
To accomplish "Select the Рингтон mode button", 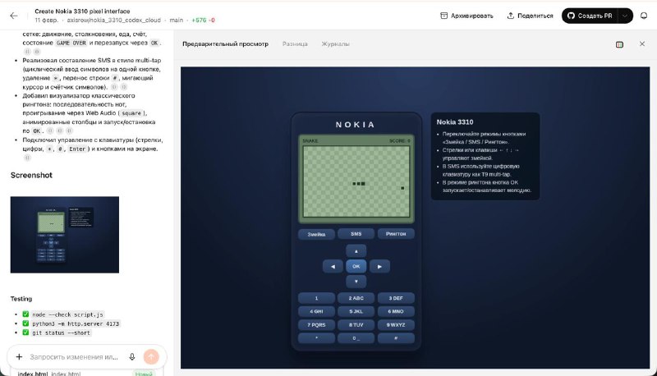I will (396, 234).
